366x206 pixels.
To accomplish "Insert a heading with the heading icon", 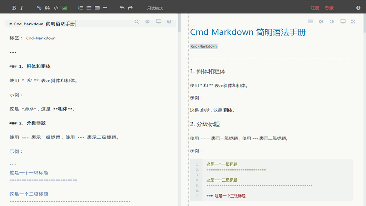I will click(x=97, y=8).
